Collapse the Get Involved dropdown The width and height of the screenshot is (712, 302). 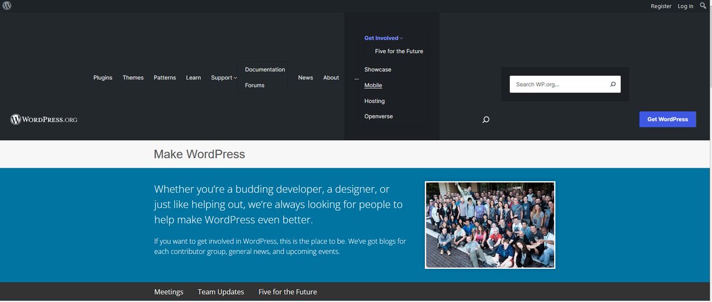[x=383, y=38]
